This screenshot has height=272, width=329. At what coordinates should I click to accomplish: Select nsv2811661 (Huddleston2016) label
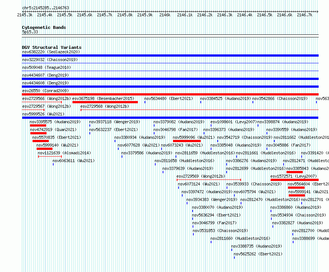pyautogui.click(x=266, y=153)
